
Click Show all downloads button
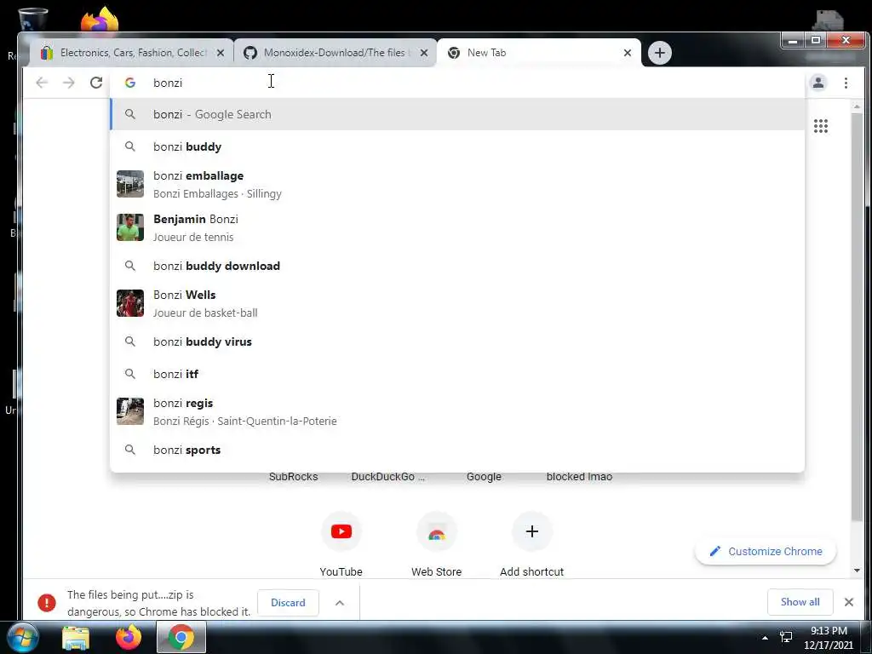(800, 602)
